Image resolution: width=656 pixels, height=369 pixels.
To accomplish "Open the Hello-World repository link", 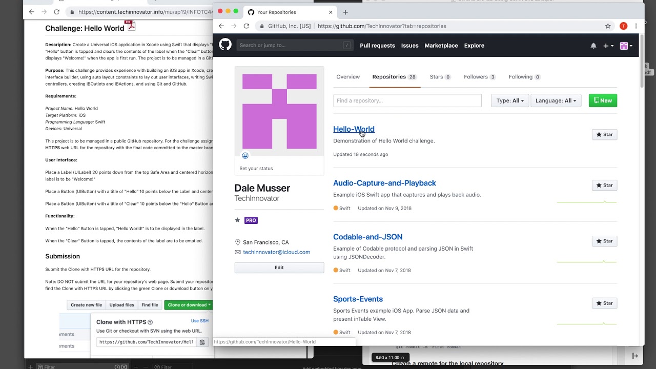I will pyautogui.click(x=354, y=129).
